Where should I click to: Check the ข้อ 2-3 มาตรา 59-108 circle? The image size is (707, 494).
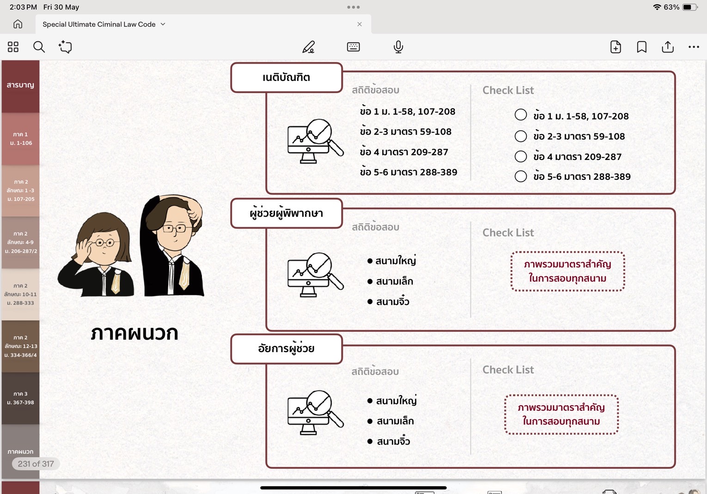click(x=520, y=136)
